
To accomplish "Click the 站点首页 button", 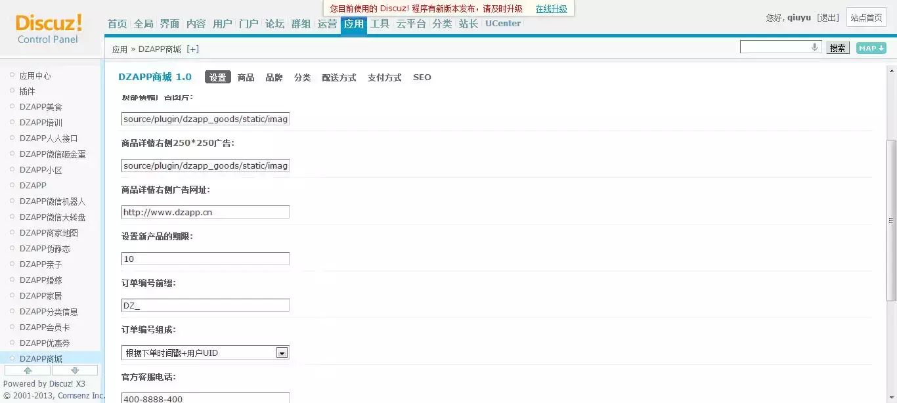I will point(867,18).
